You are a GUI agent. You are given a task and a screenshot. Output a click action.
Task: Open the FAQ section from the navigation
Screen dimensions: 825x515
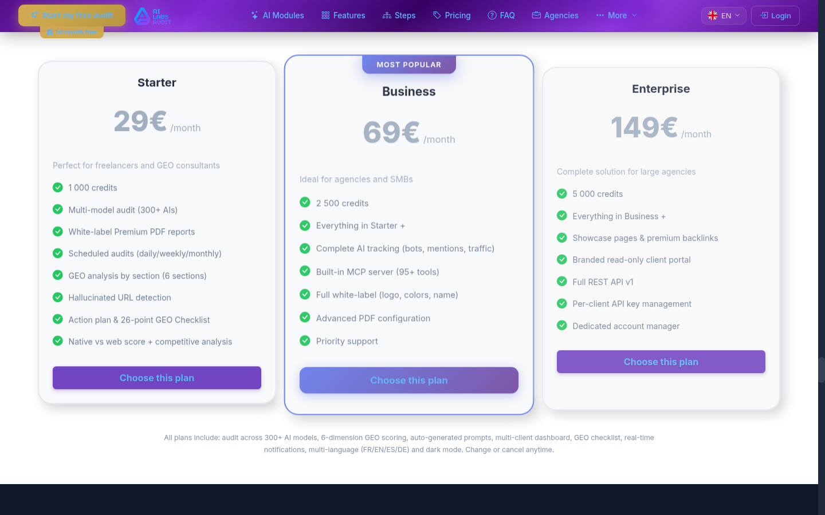coord(501,15)
